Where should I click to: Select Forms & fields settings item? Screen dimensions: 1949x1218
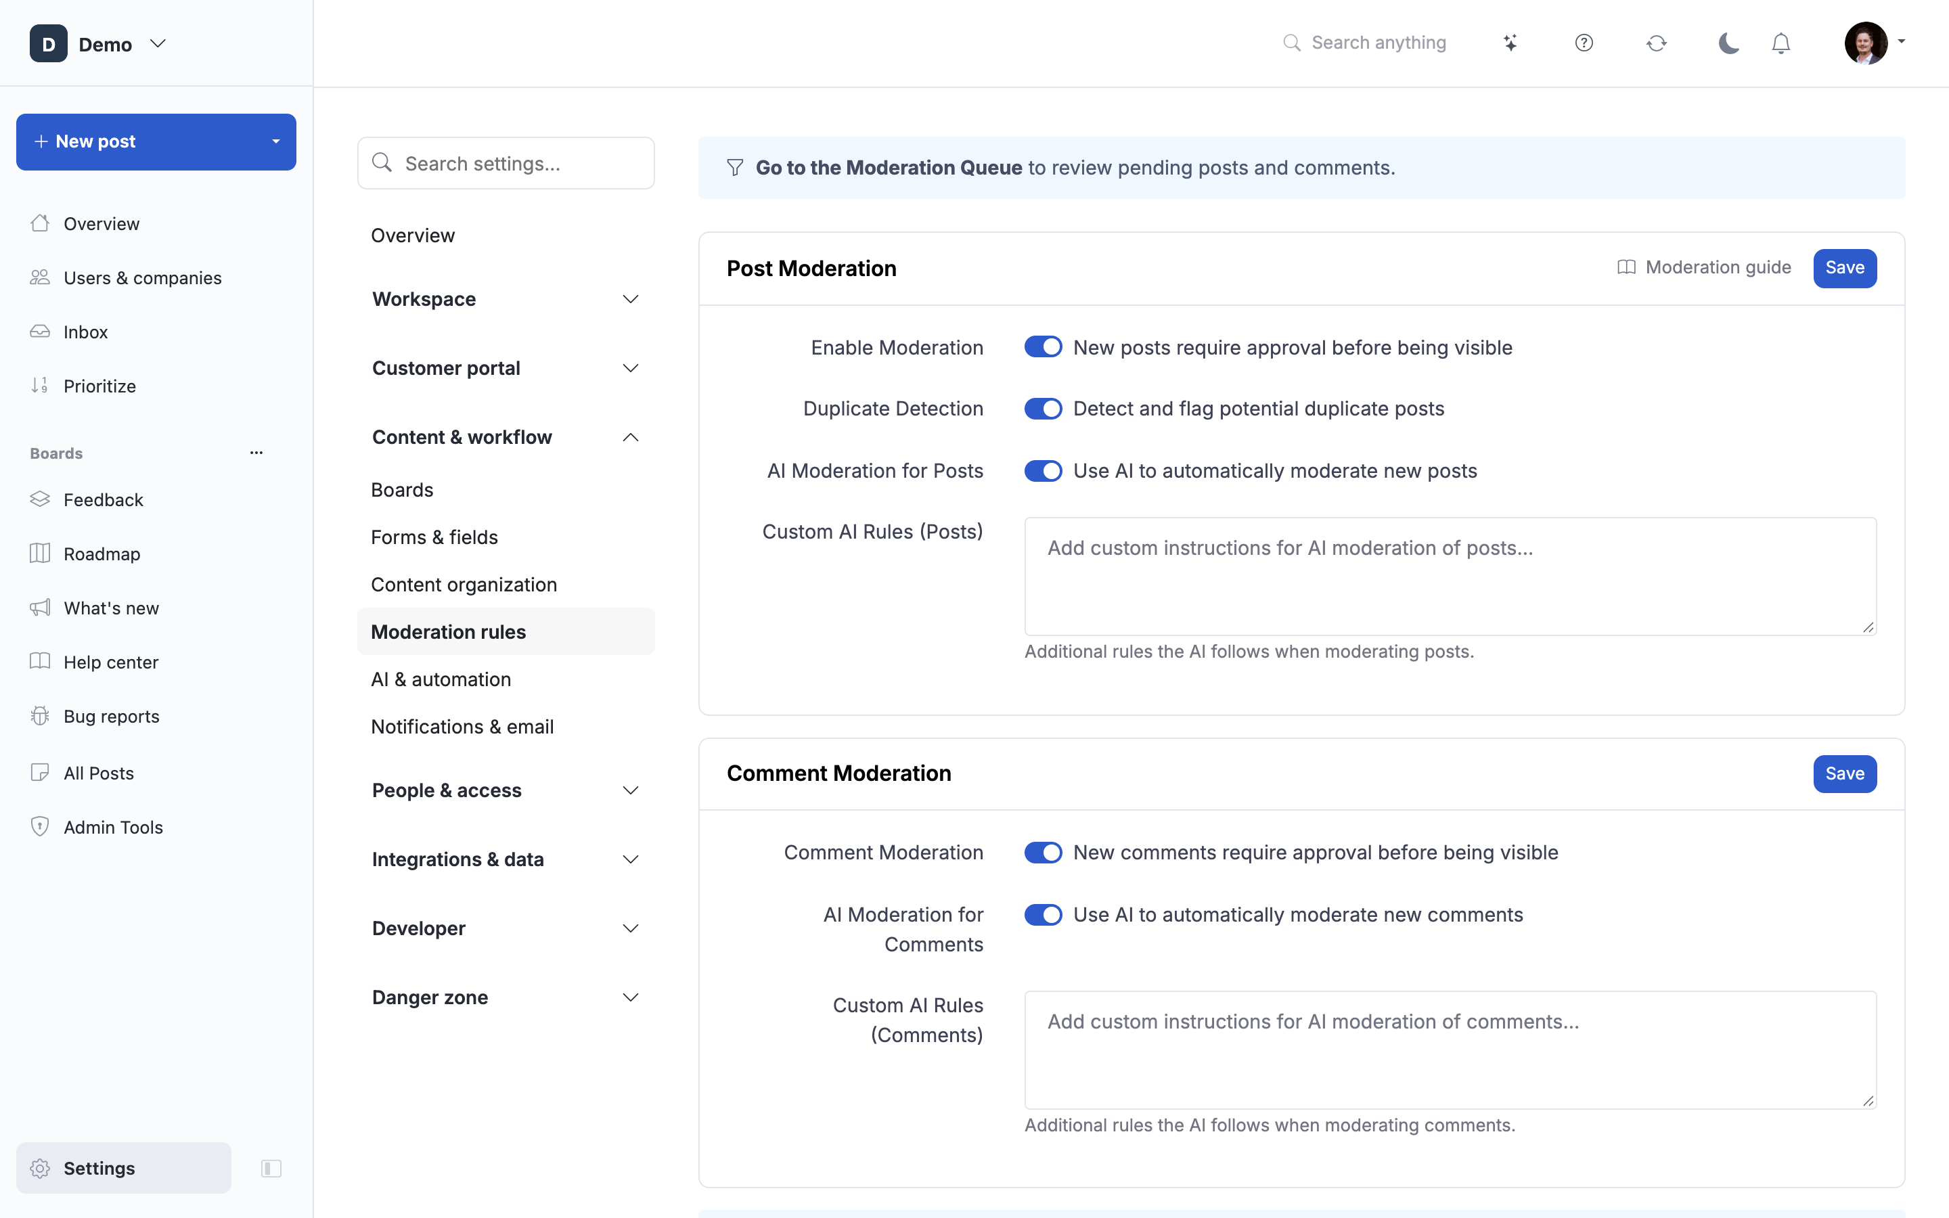coord(434,537)
